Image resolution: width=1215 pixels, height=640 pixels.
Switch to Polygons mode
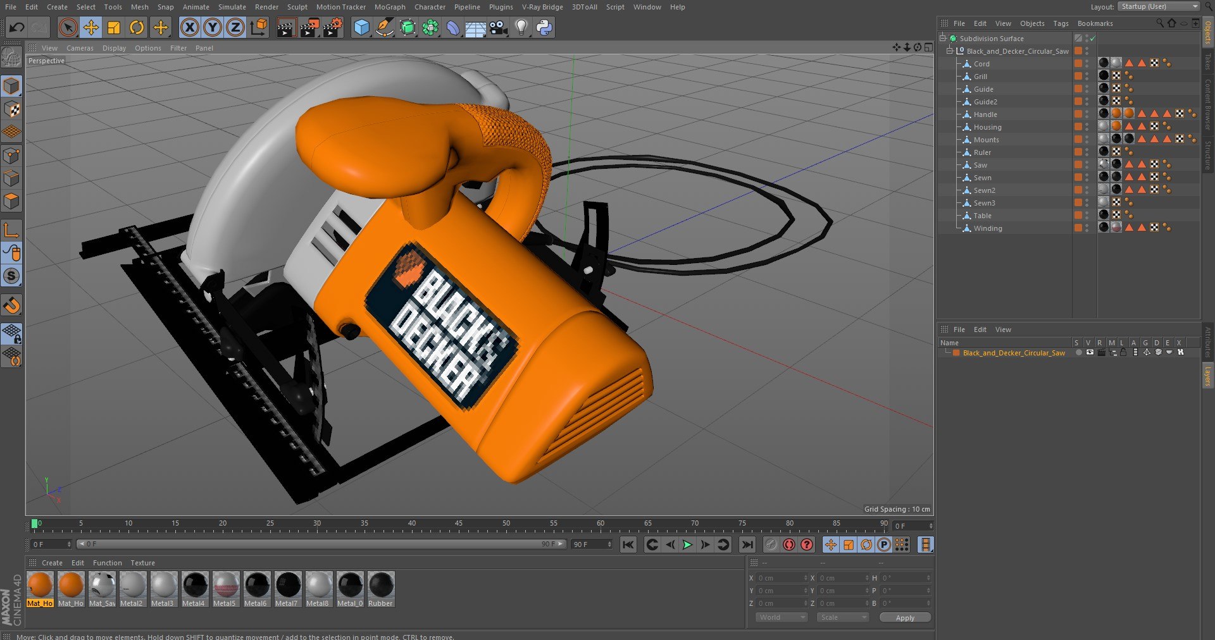click(x=11, y=201)
